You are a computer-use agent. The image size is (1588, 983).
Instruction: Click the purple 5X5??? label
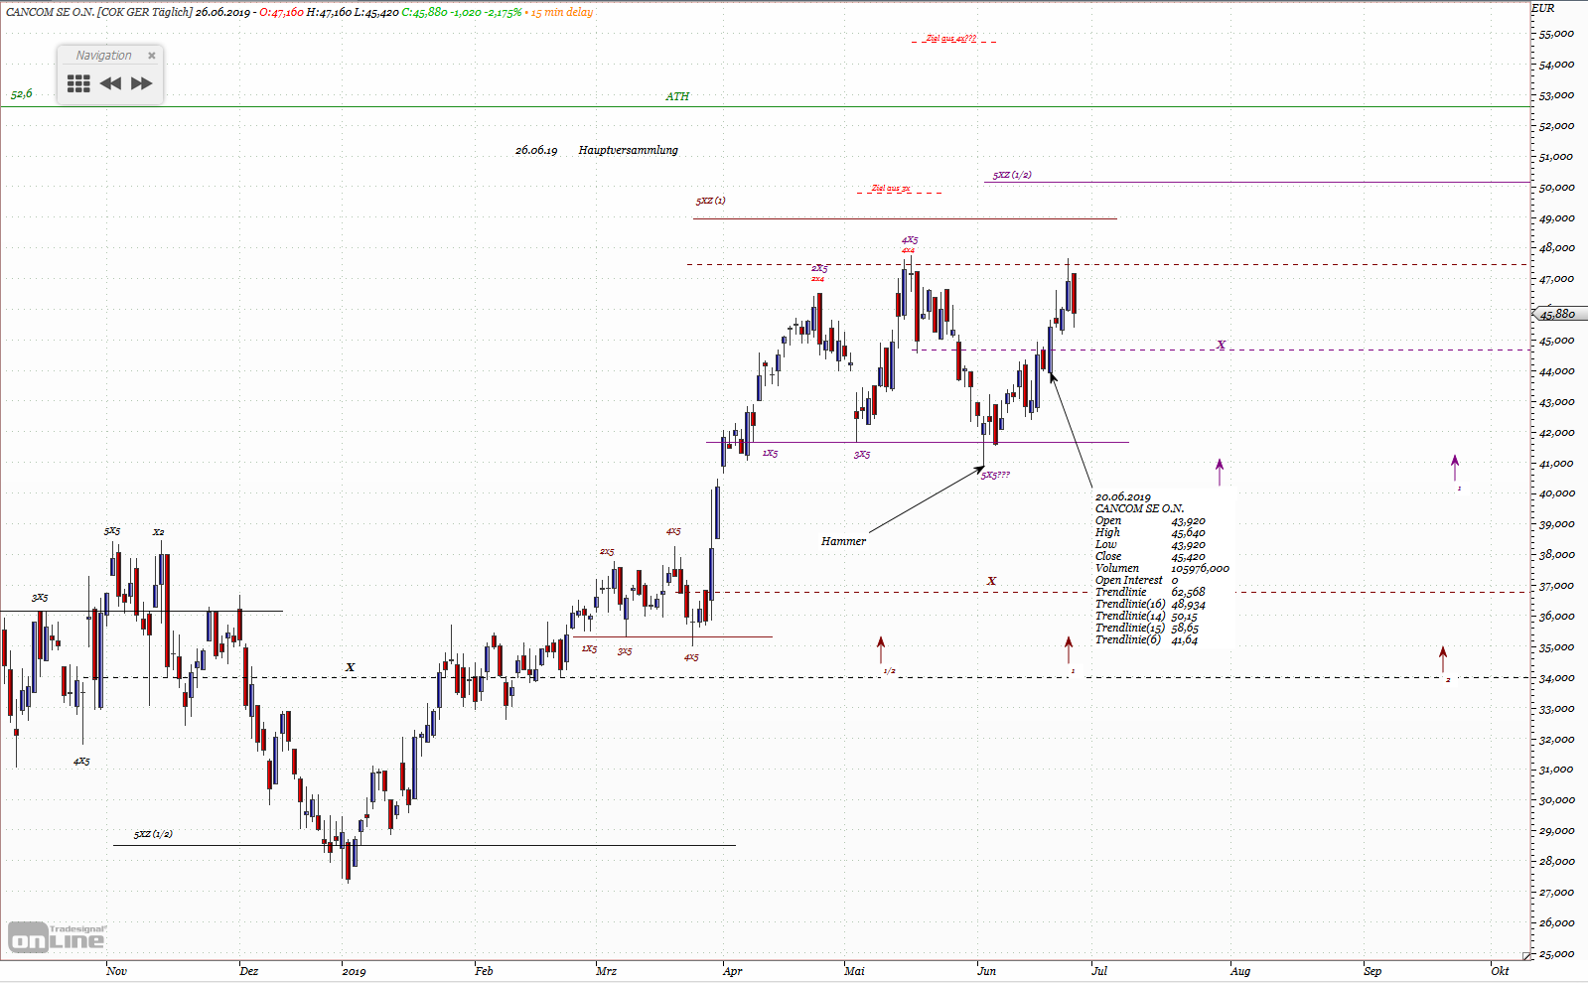tap(995, 475)
